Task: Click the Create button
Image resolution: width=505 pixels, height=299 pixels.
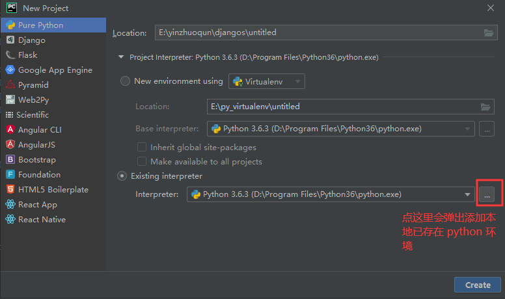Action: pyautogui.click(x=478, y=285)
